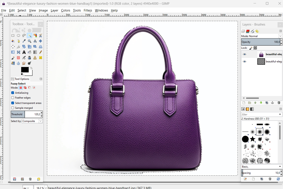Select the Move tool
The width and height of the screenshot is (283, 189).
[41, 41]
